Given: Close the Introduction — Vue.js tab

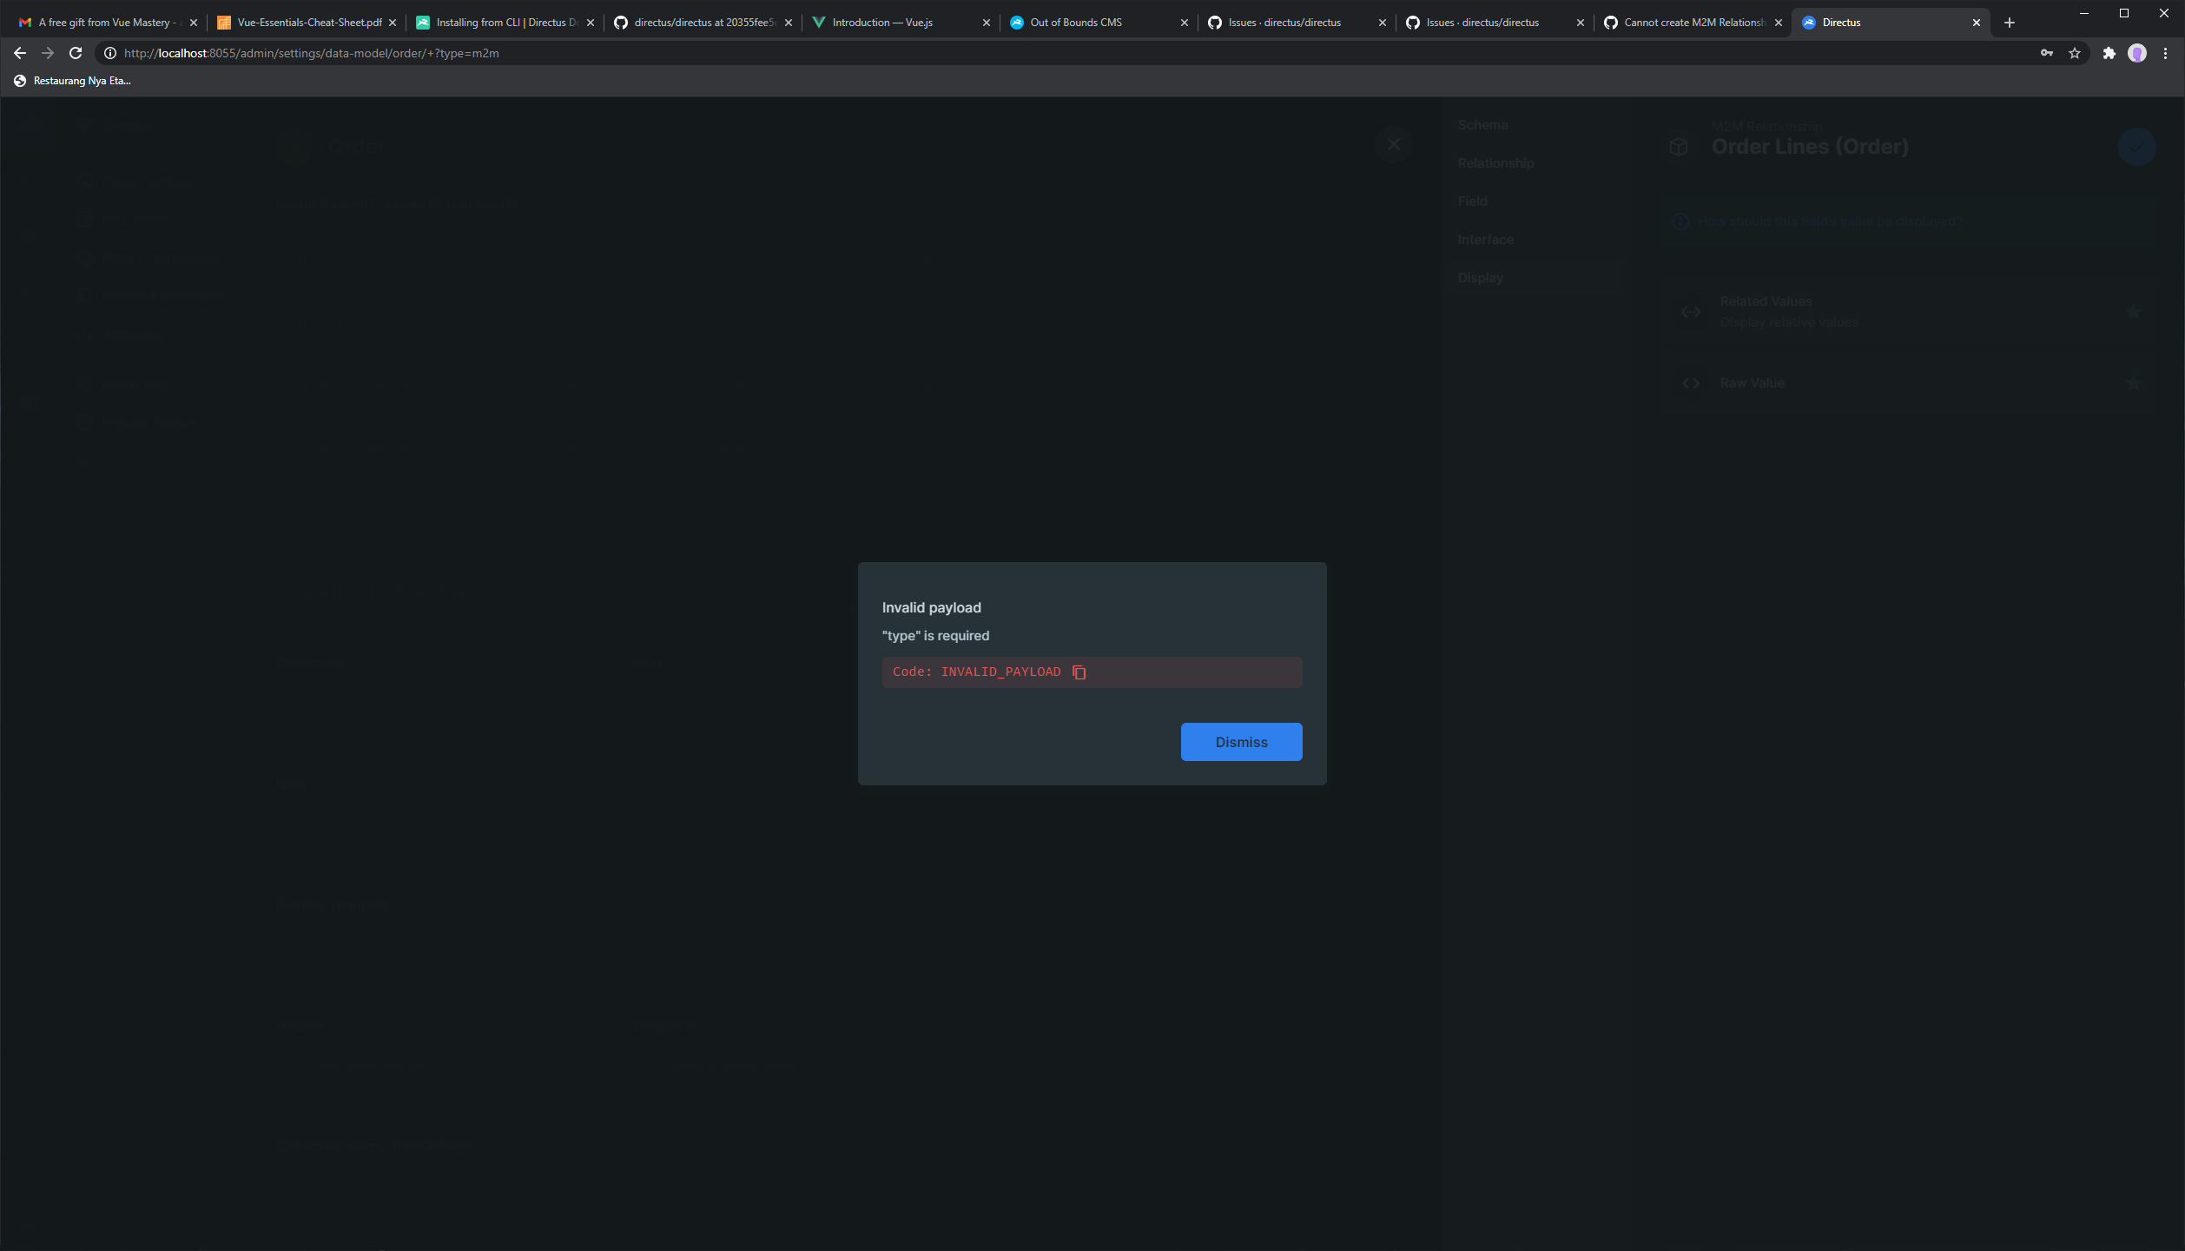Looking at the screenshot, I should tap(986, 23).
